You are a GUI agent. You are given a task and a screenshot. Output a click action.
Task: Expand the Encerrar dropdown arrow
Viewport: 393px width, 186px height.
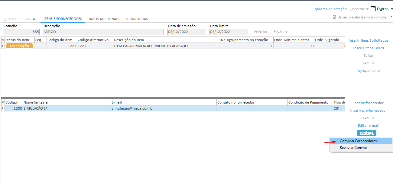(367, 9)
